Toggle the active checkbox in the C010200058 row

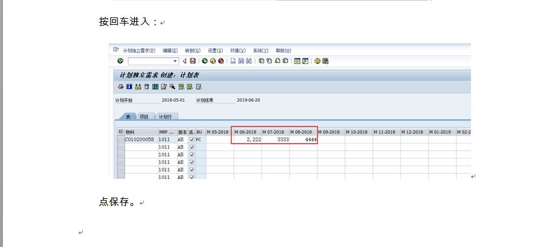tap(192, 140)
